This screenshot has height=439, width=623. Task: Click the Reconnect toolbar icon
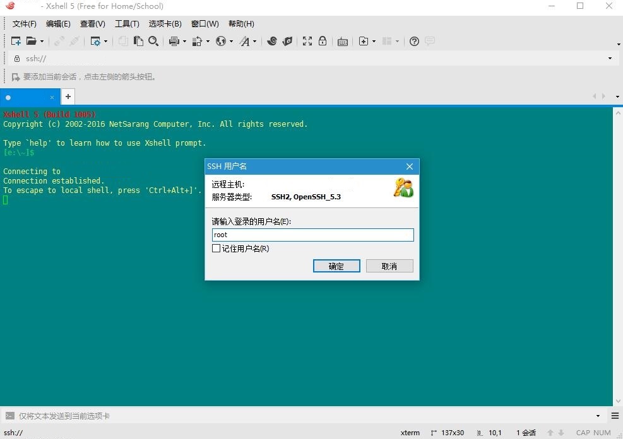point(59,41)
